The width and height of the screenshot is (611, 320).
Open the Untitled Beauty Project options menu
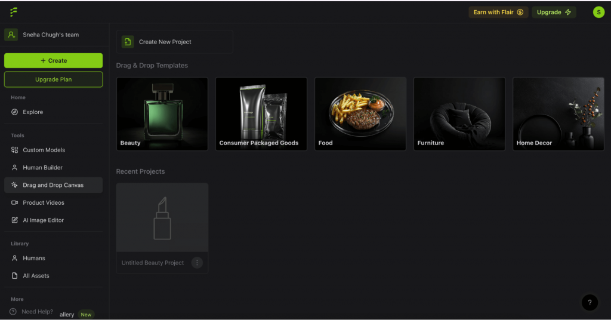click(197, 263)
